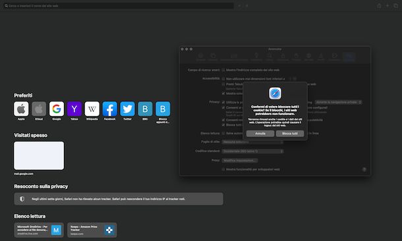Toggle the Utilizza checkbox in Privacy row
402x241 pixels.
click(223, 102)
